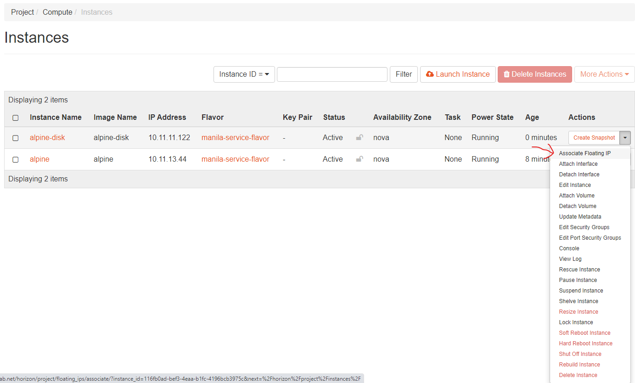
Task: Open Console from the actions menu
Action: [569, 248]
